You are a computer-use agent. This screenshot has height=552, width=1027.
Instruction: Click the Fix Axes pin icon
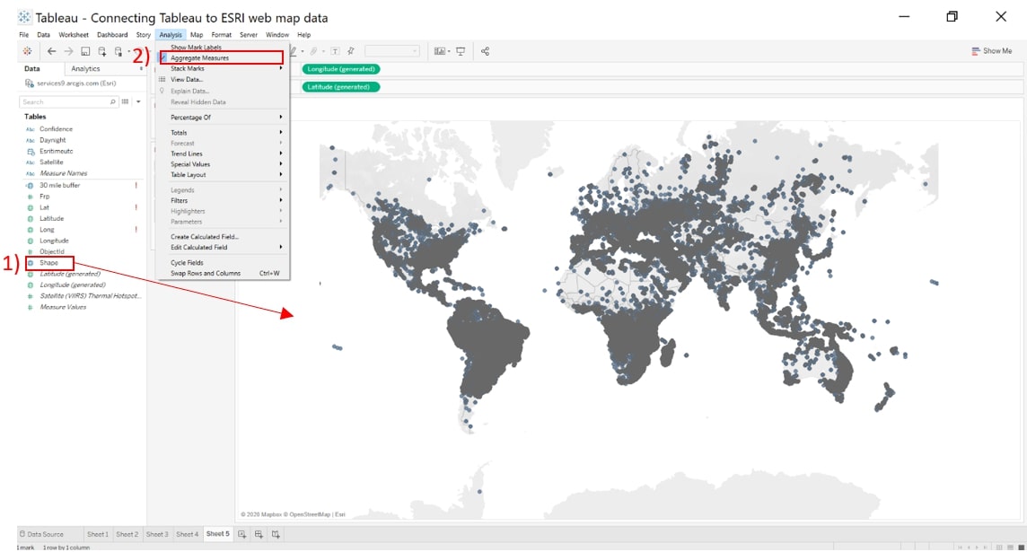pos(351,51)
